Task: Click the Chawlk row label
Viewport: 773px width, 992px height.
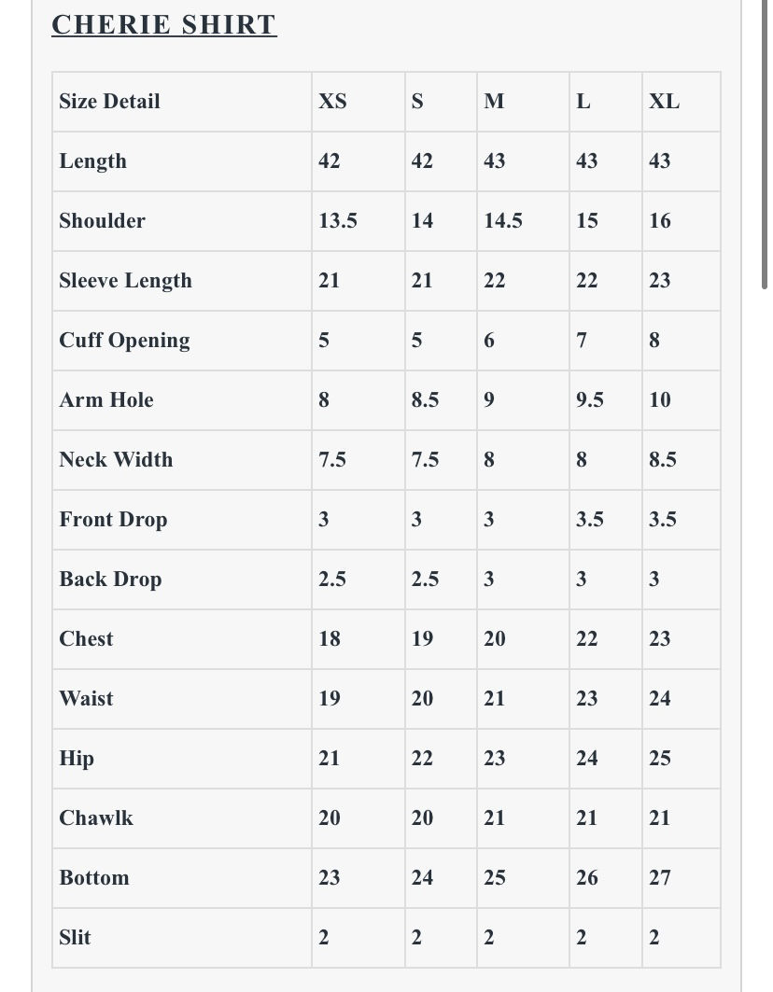Action: (96, 818)
